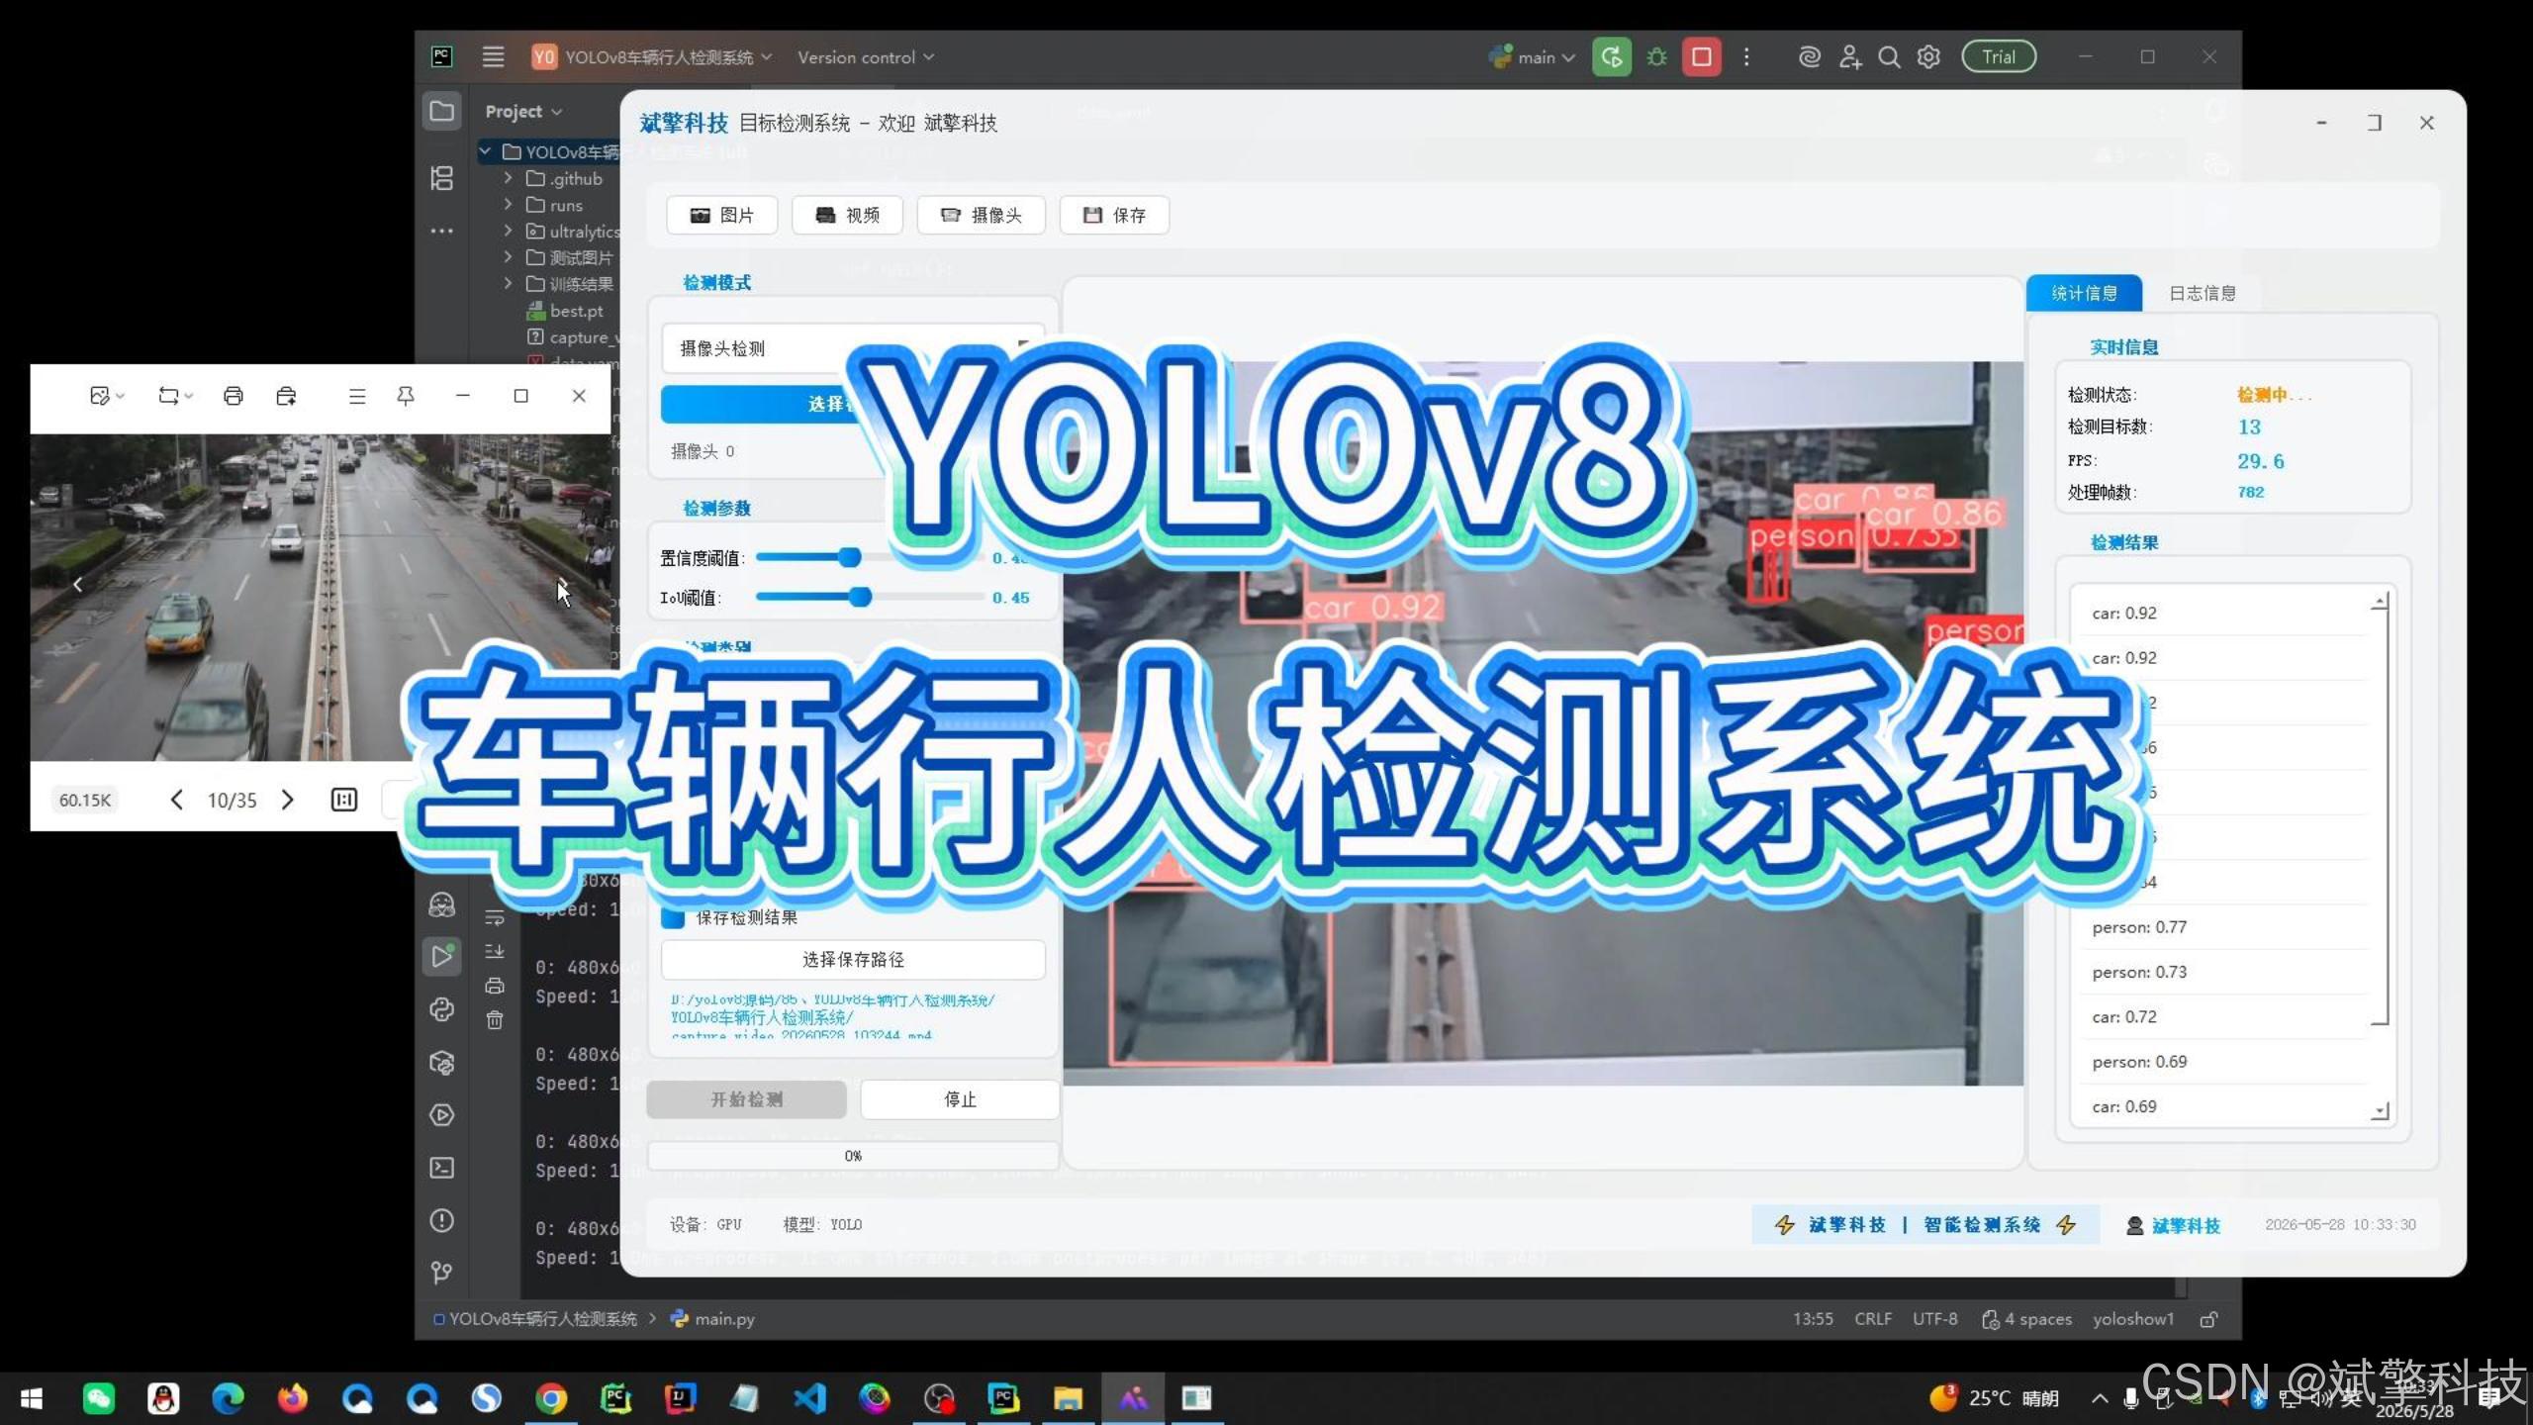Click the UTF-8 encoding status entry
The image size is (2533, 1425).
tap(1934, 1318)
